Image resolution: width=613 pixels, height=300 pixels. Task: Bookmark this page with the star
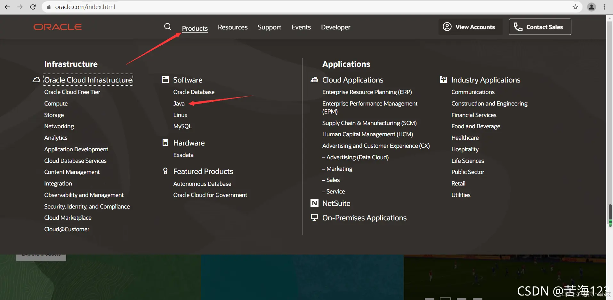tap(575, 7)
